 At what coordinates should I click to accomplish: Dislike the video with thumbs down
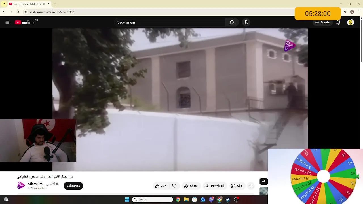[174, 186]
